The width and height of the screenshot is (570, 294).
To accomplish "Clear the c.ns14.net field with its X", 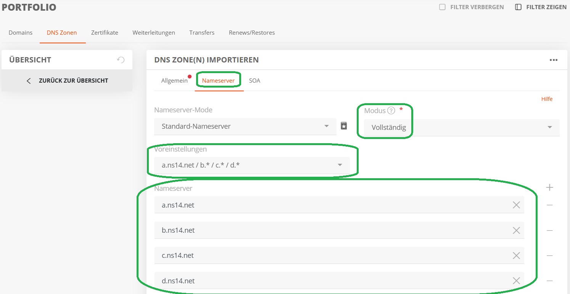I will (516, 256).
